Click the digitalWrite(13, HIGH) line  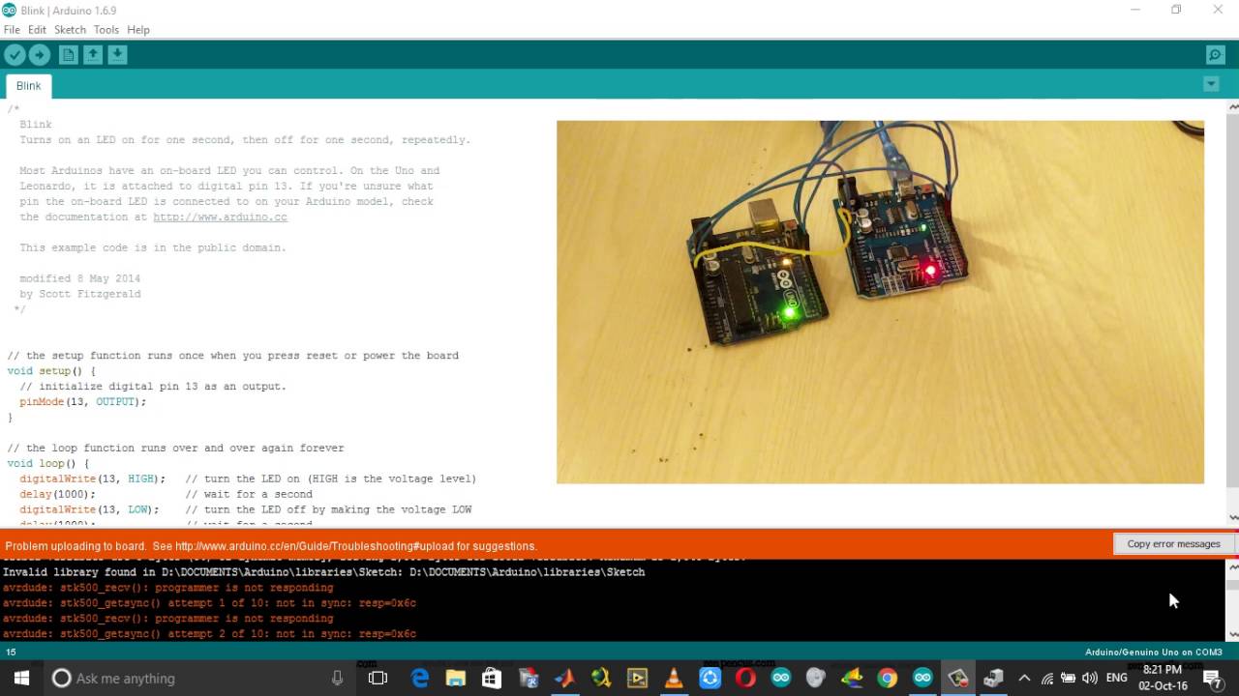(x=92, y=478)
